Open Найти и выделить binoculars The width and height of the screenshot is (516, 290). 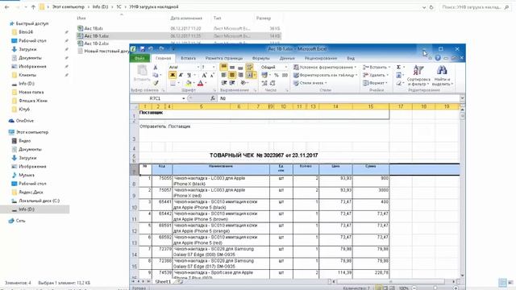pyautogui.click(x=443, y=76)
